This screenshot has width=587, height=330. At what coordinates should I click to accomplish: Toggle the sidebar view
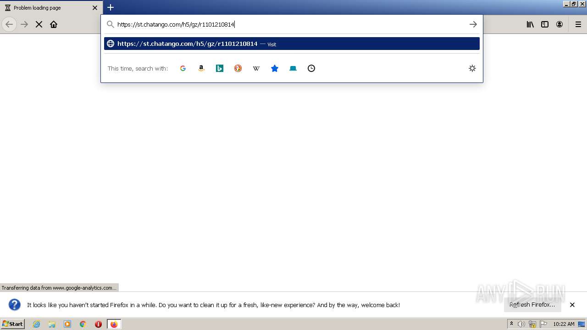(x=545, y=24)
